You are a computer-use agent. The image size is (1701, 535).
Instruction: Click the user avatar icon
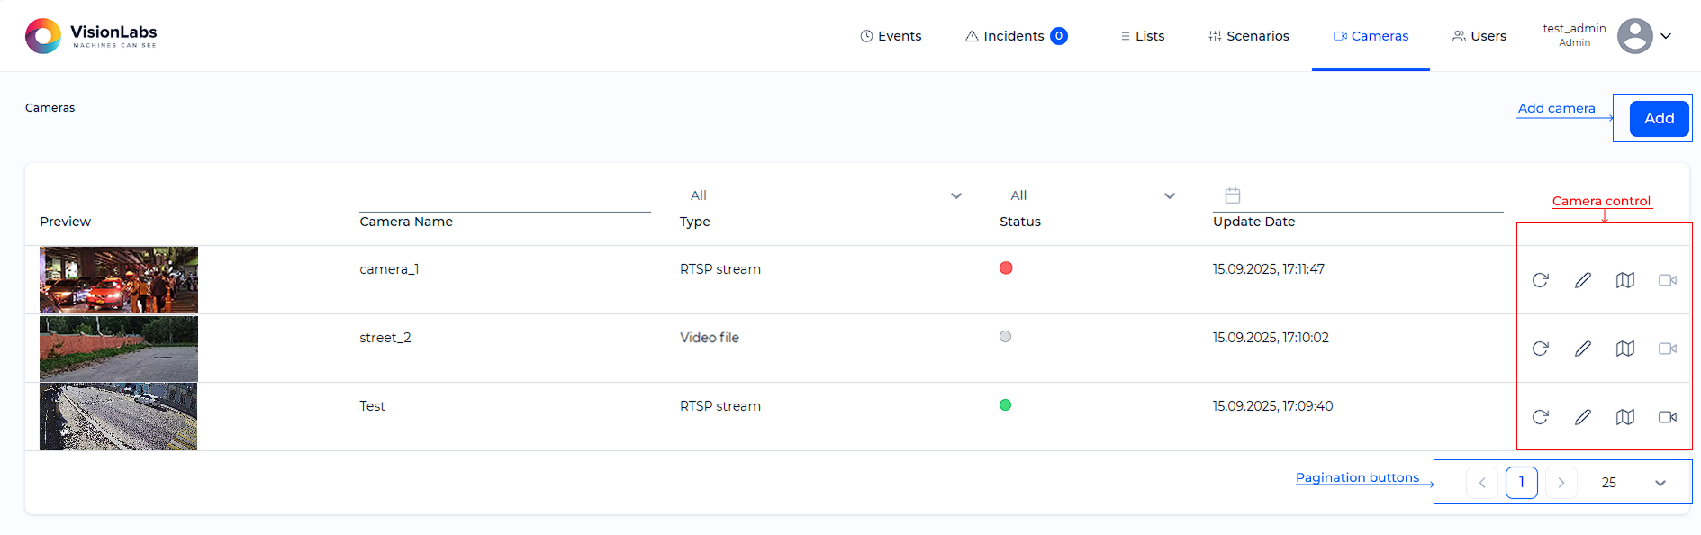[1634, 36]
